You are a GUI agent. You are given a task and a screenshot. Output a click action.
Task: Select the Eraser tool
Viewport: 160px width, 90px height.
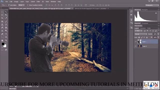(2, 27)
